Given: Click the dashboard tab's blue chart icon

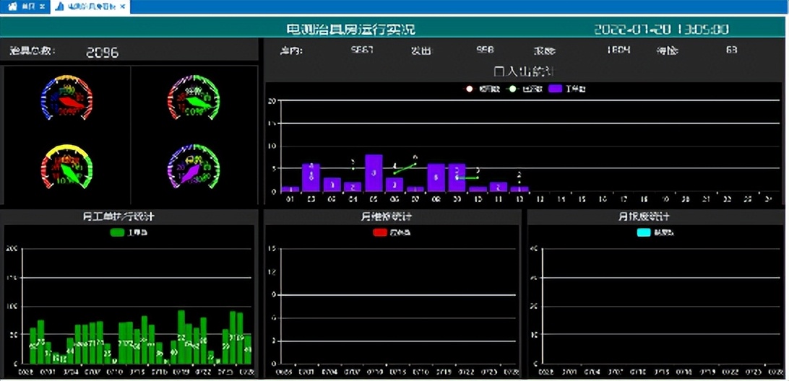Looking at the screenshot, I should pos(59,6).
